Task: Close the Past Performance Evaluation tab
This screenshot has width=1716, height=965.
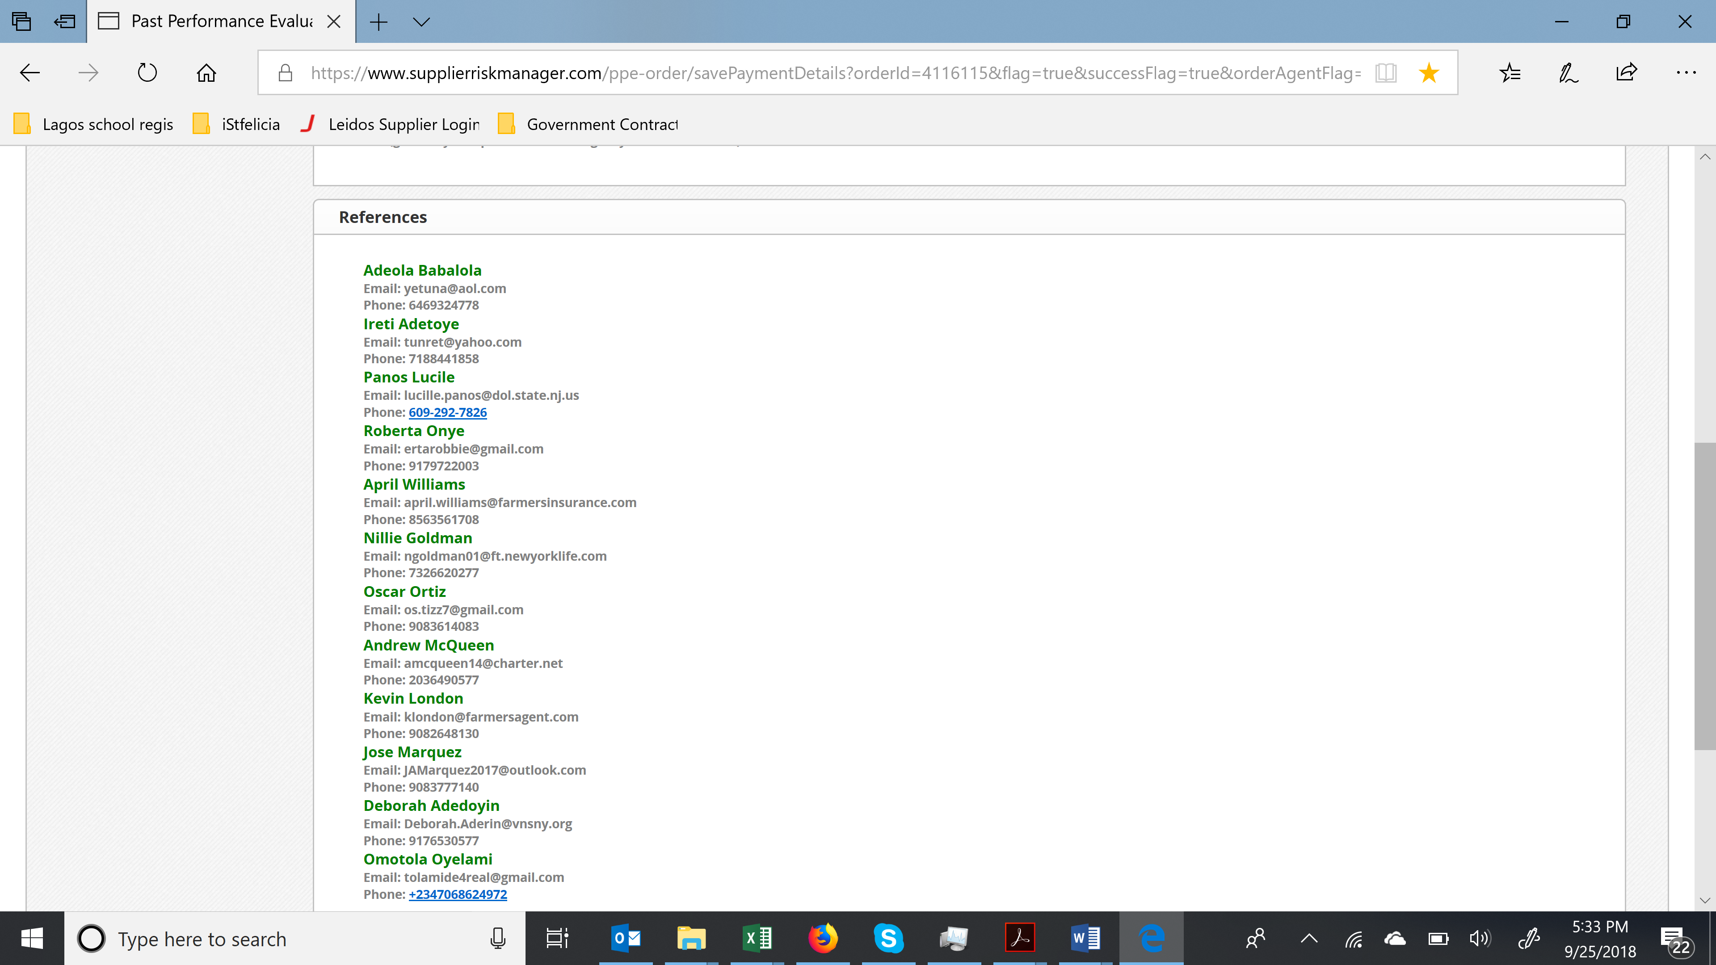Action: (x=334, y=22)
